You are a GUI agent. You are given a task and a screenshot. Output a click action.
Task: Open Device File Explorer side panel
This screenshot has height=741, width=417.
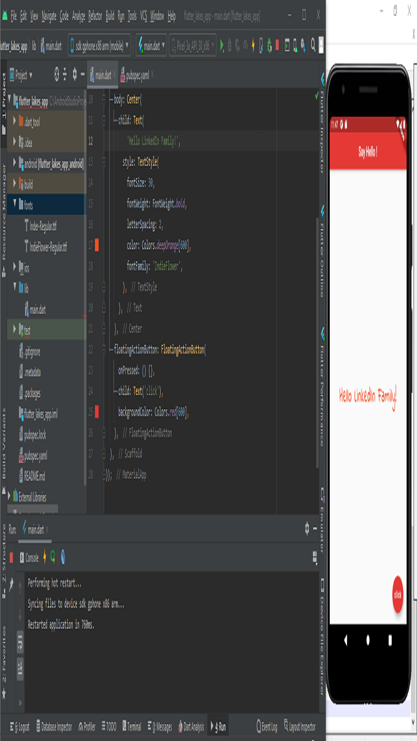coord(322,637)
